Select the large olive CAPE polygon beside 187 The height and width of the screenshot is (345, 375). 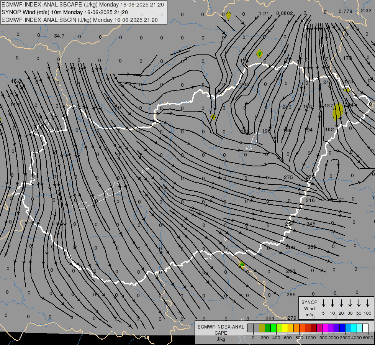338,111
